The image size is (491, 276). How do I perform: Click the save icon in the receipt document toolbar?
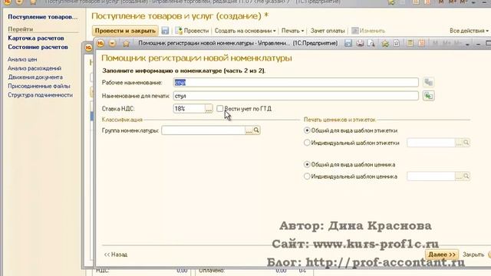[165, 31]
